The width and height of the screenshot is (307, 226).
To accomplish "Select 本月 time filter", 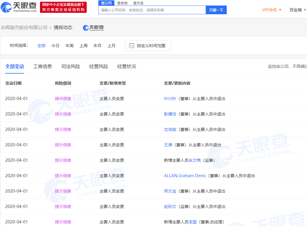I will [97, 46].
